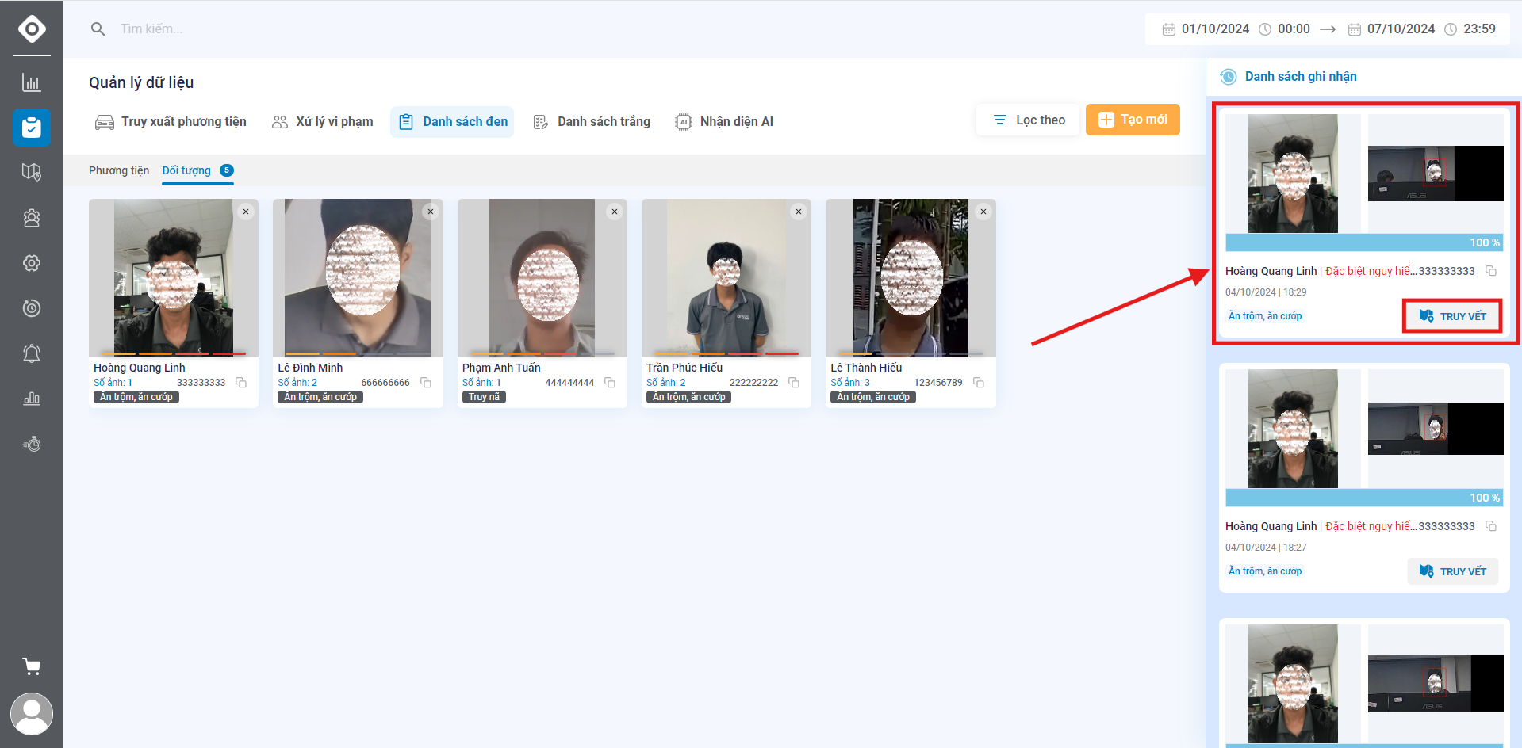Image resolution: width=1522 pixels, height=748 pixels.
Task: Click name Trần Phúc Hiếu on card
Action: 684,368
